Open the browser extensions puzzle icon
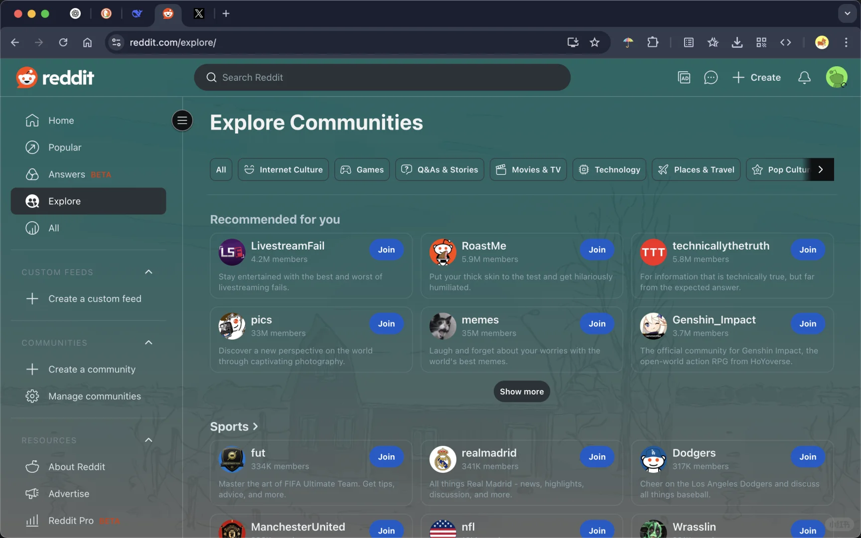The height and width of the screenshot is (538, 861). click(653, 42)
